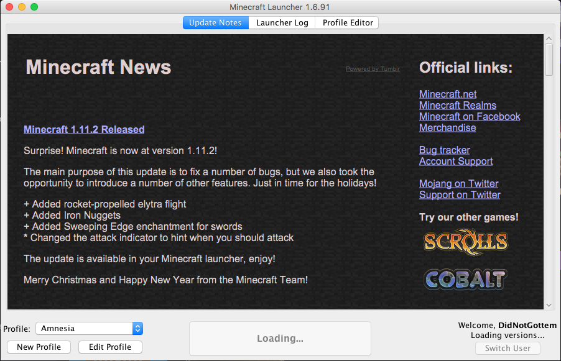Click the Switch User button
The image size is (561, 361).
508,348
